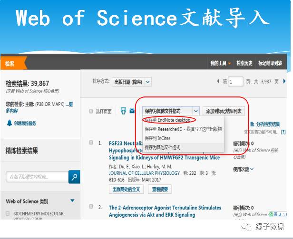The width and height of the screenshot is (293, 239).
Task: Click 分析检索结果 link
Action: coord(268,124)
